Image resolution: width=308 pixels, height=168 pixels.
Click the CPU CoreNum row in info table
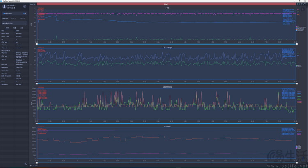pos(14,50)
